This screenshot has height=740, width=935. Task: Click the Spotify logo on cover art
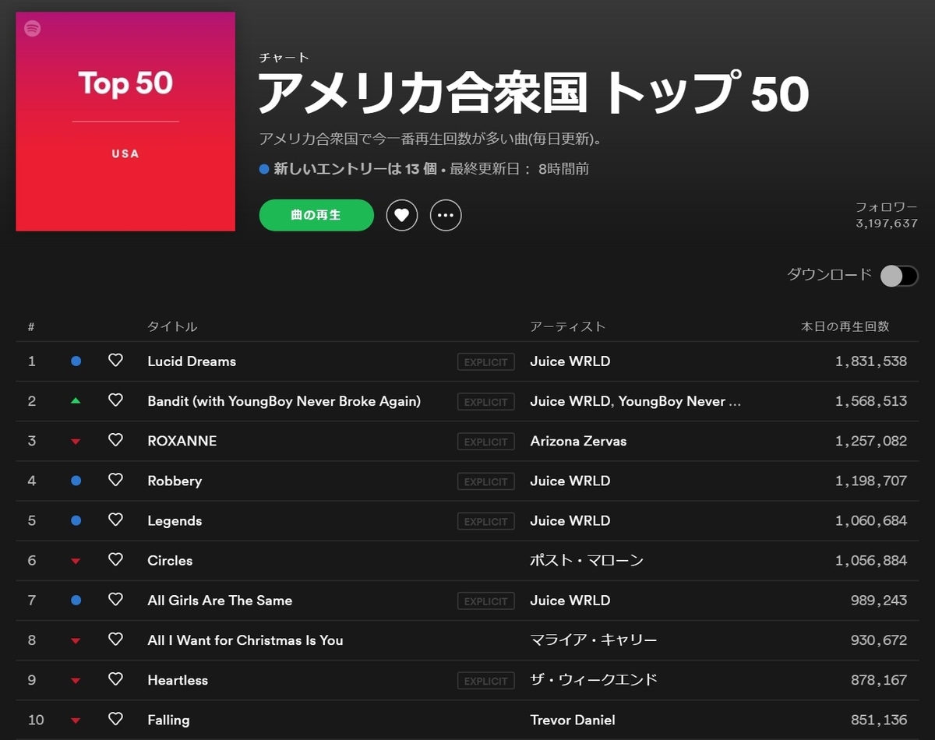[x=33, y=29]
